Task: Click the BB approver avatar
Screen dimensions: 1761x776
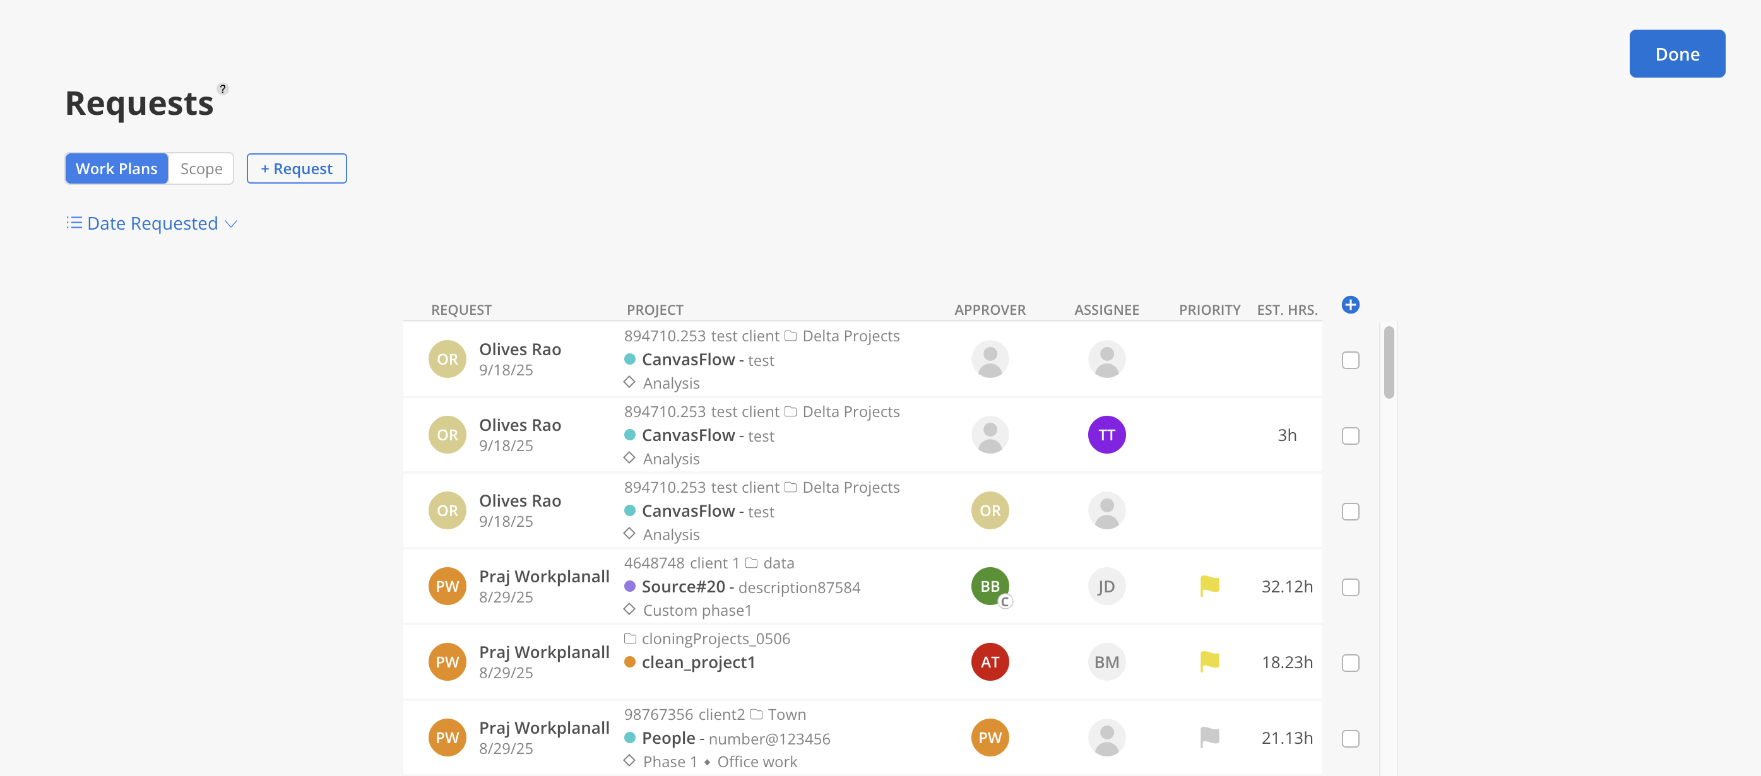Action: point(990,586)
